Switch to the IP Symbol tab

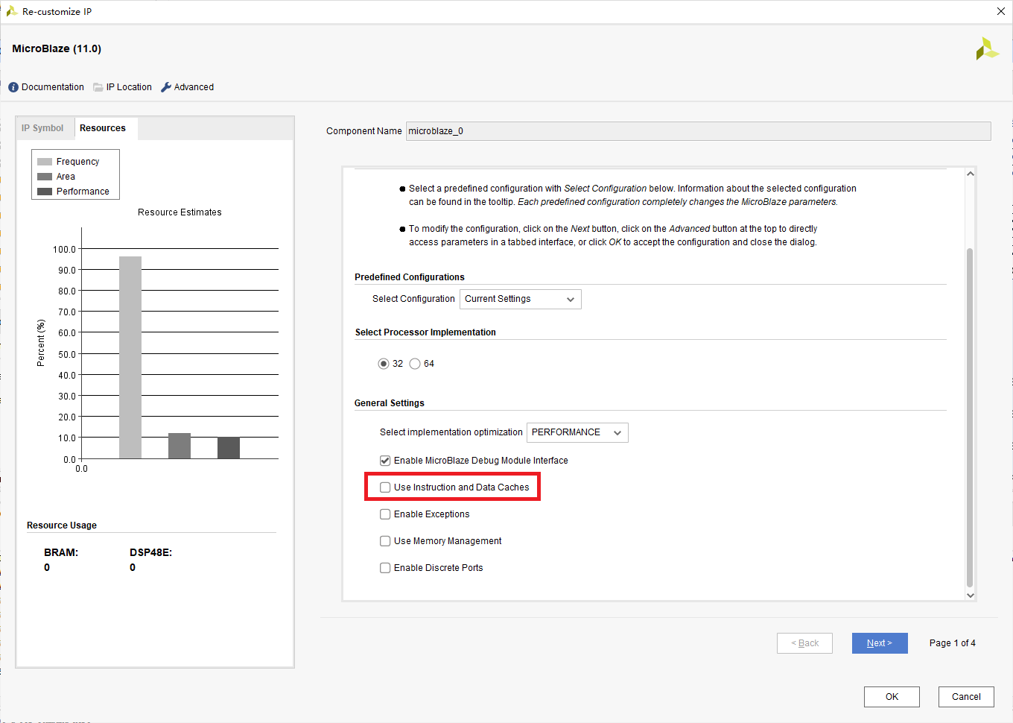click(x=44, y=127)
